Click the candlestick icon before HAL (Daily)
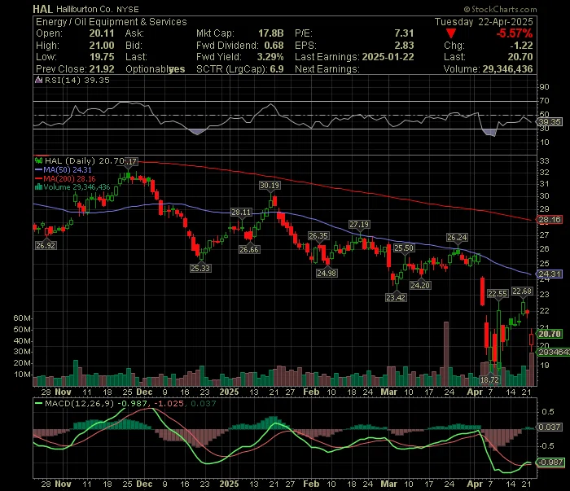This screenshot has width=570, height=491. tap(38, 160)
